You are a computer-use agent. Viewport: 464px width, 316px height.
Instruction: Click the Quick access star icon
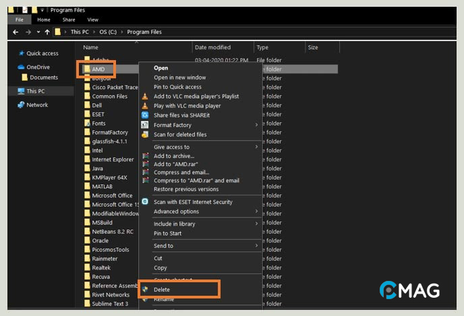click(x=22, y=53)
